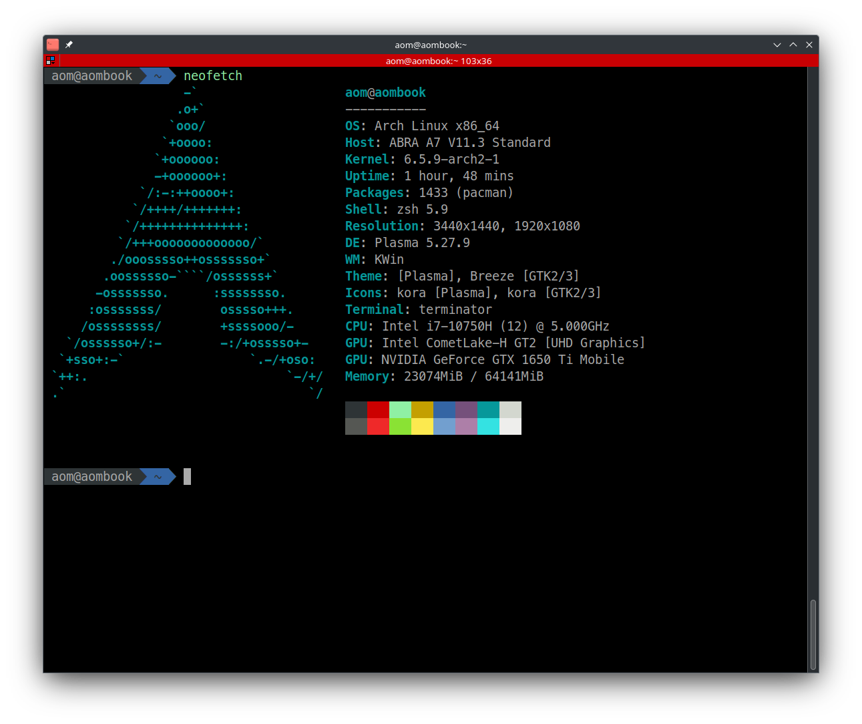Open the terminal grouping icon on red bar
The image size is (862, 724).
(50, 61)
